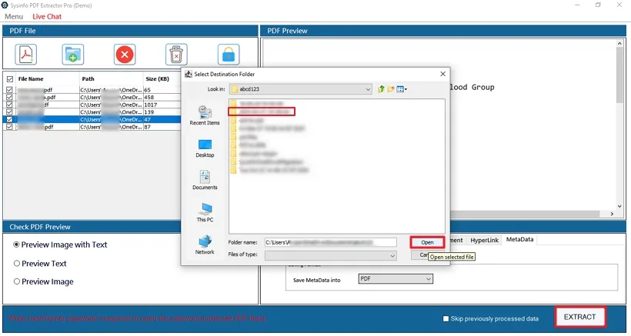Click the Folder name input field

pos(330,242)
